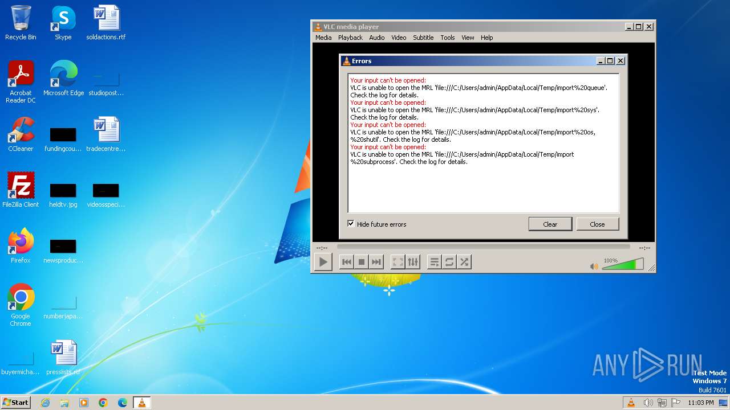Open the Playback menu
This screenshot has height=410, width=730.
[x=350, y=38]
